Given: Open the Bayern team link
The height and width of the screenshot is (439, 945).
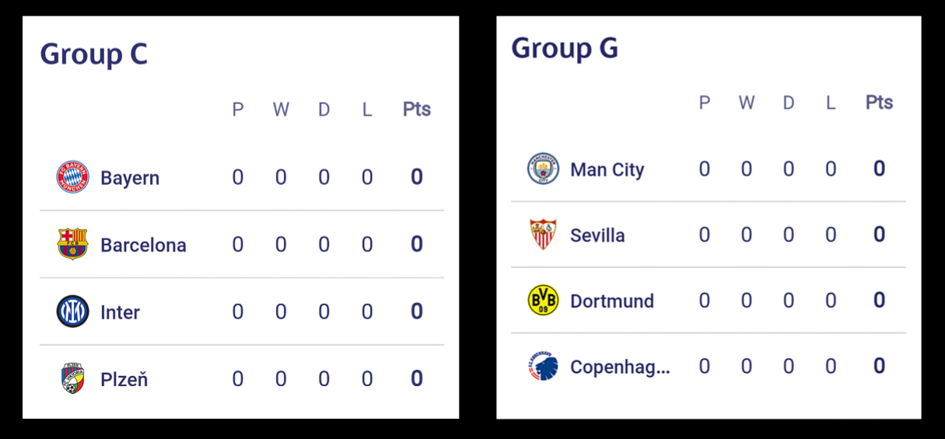Looking at the screenshot, I should point(130,178).
